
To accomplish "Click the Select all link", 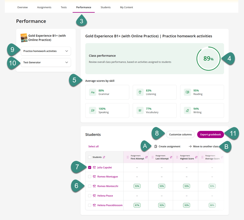I will click(93, 146).
